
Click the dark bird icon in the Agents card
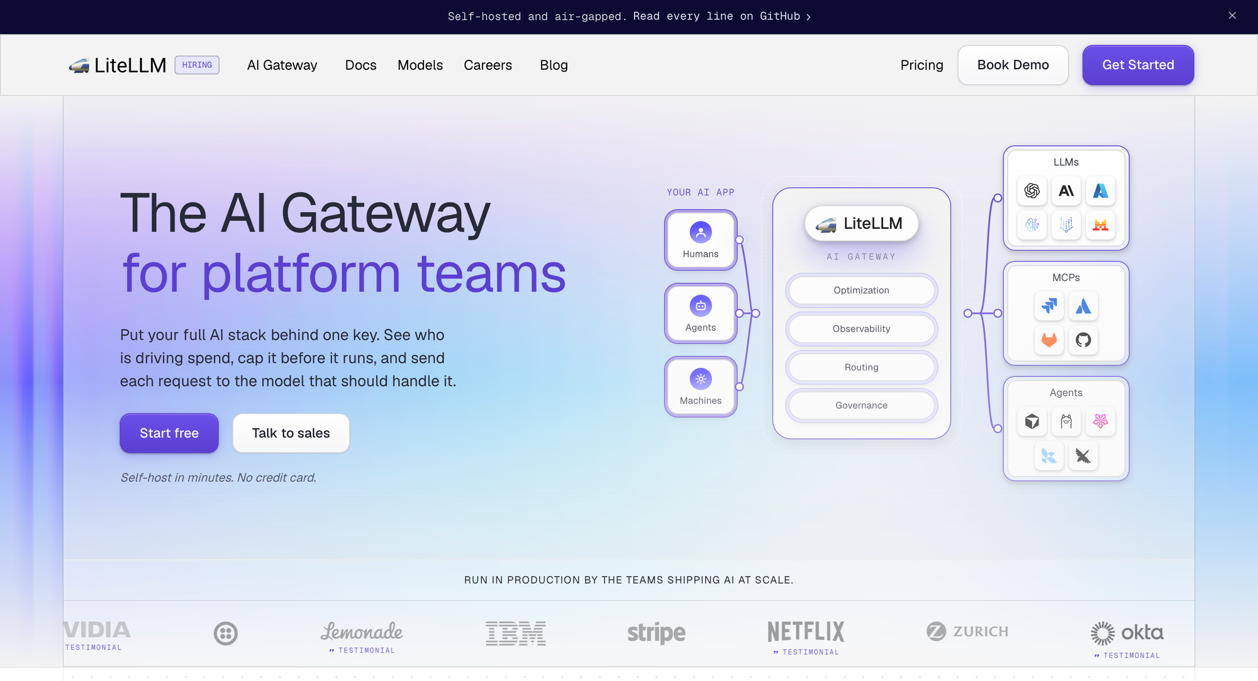point(1083,455)
